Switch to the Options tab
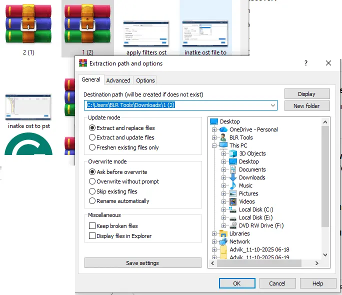This screenshot has width=342, height=295. tap(145, 80)
